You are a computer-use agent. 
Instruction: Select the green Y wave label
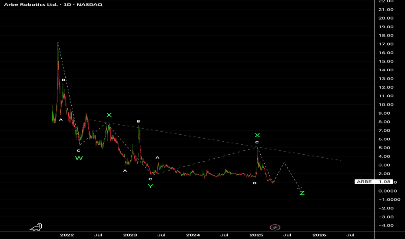(150, 186)
